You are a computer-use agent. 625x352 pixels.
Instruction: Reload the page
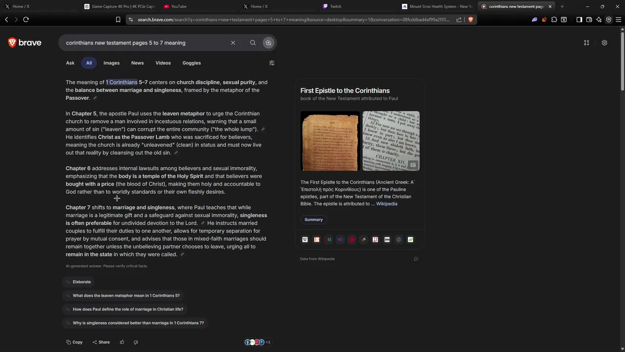26,20
